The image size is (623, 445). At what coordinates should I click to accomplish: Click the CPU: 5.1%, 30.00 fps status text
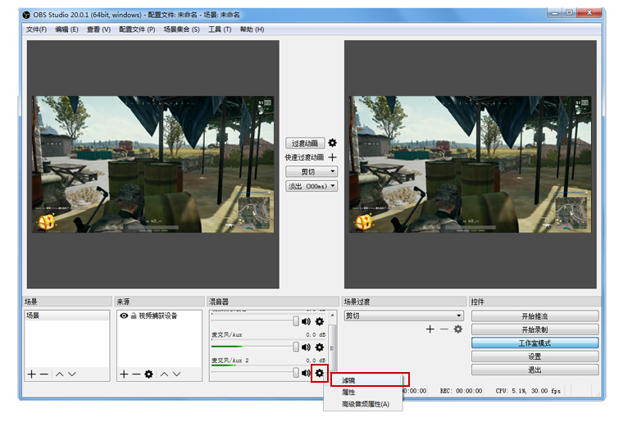click(528, 391)
